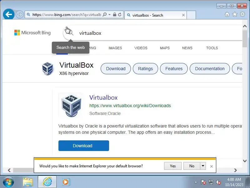Dismiss the default browser notification bar
This screenshot has width=250, height=188.
(x=212, y=166)
